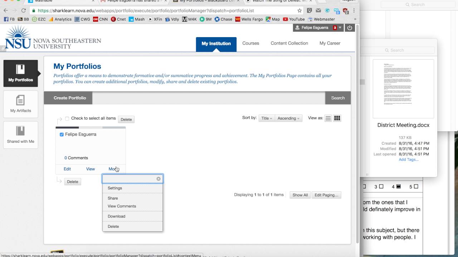
Task: Open the Wells Fargo bookmark
Action: coord(249,19)
